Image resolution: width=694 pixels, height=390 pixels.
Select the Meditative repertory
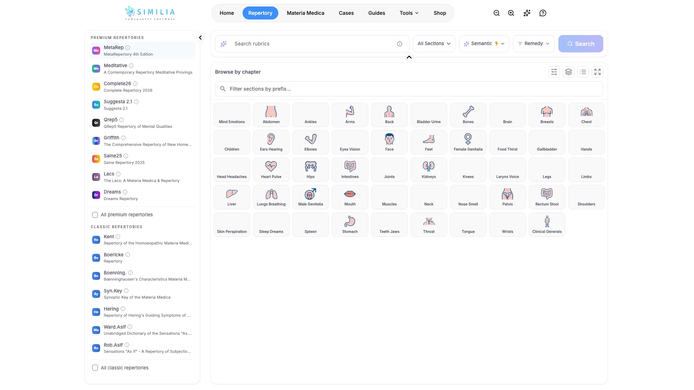(x=142, y=69)
